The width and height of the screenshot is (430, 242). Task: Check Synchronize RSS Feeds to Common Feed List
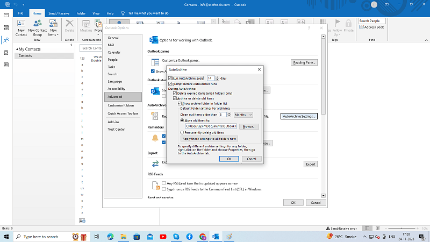pos(164,189)
